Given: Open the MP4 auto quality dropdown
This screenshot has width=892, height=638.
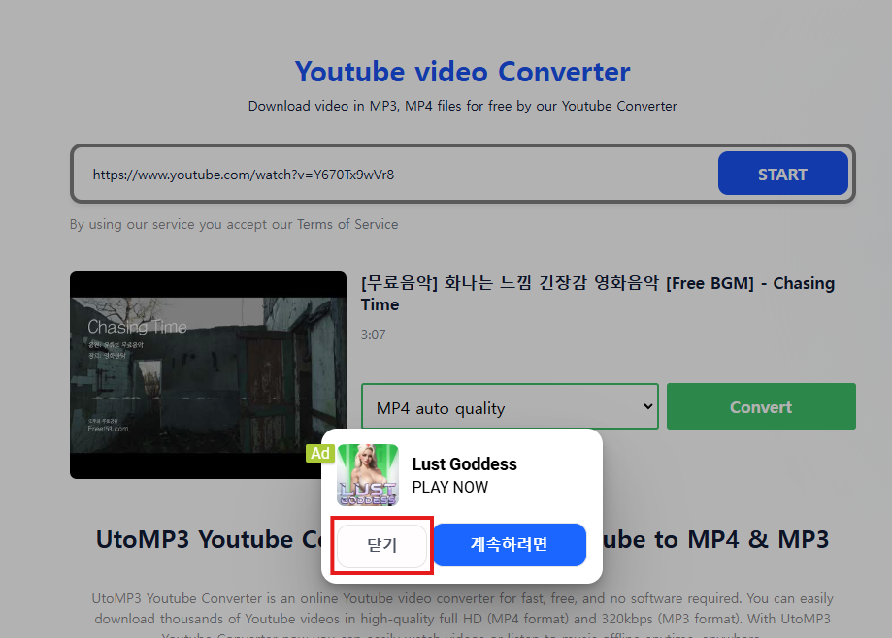Looking at the screenshot, I should 510,407.
